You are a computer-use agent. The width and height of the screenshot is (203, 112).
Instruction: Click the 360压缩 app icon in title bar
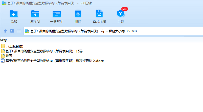pos(4,3)
